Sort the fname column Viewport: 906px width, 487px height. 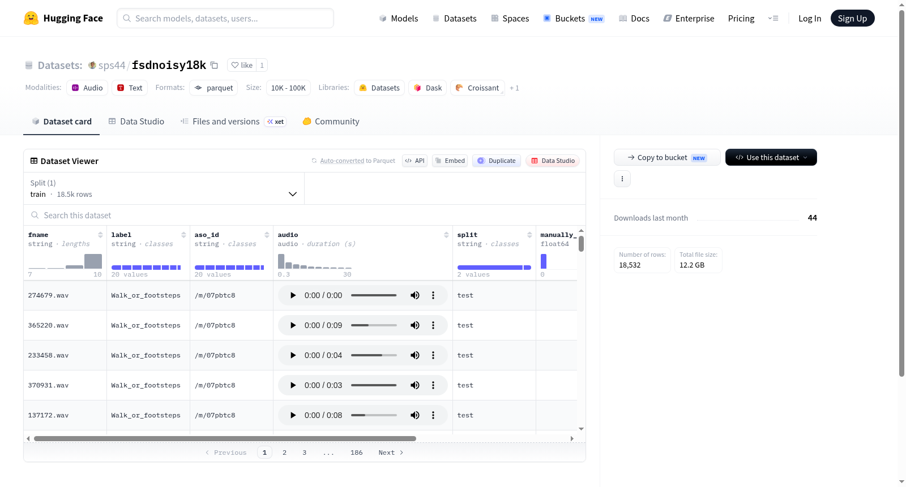100,235
